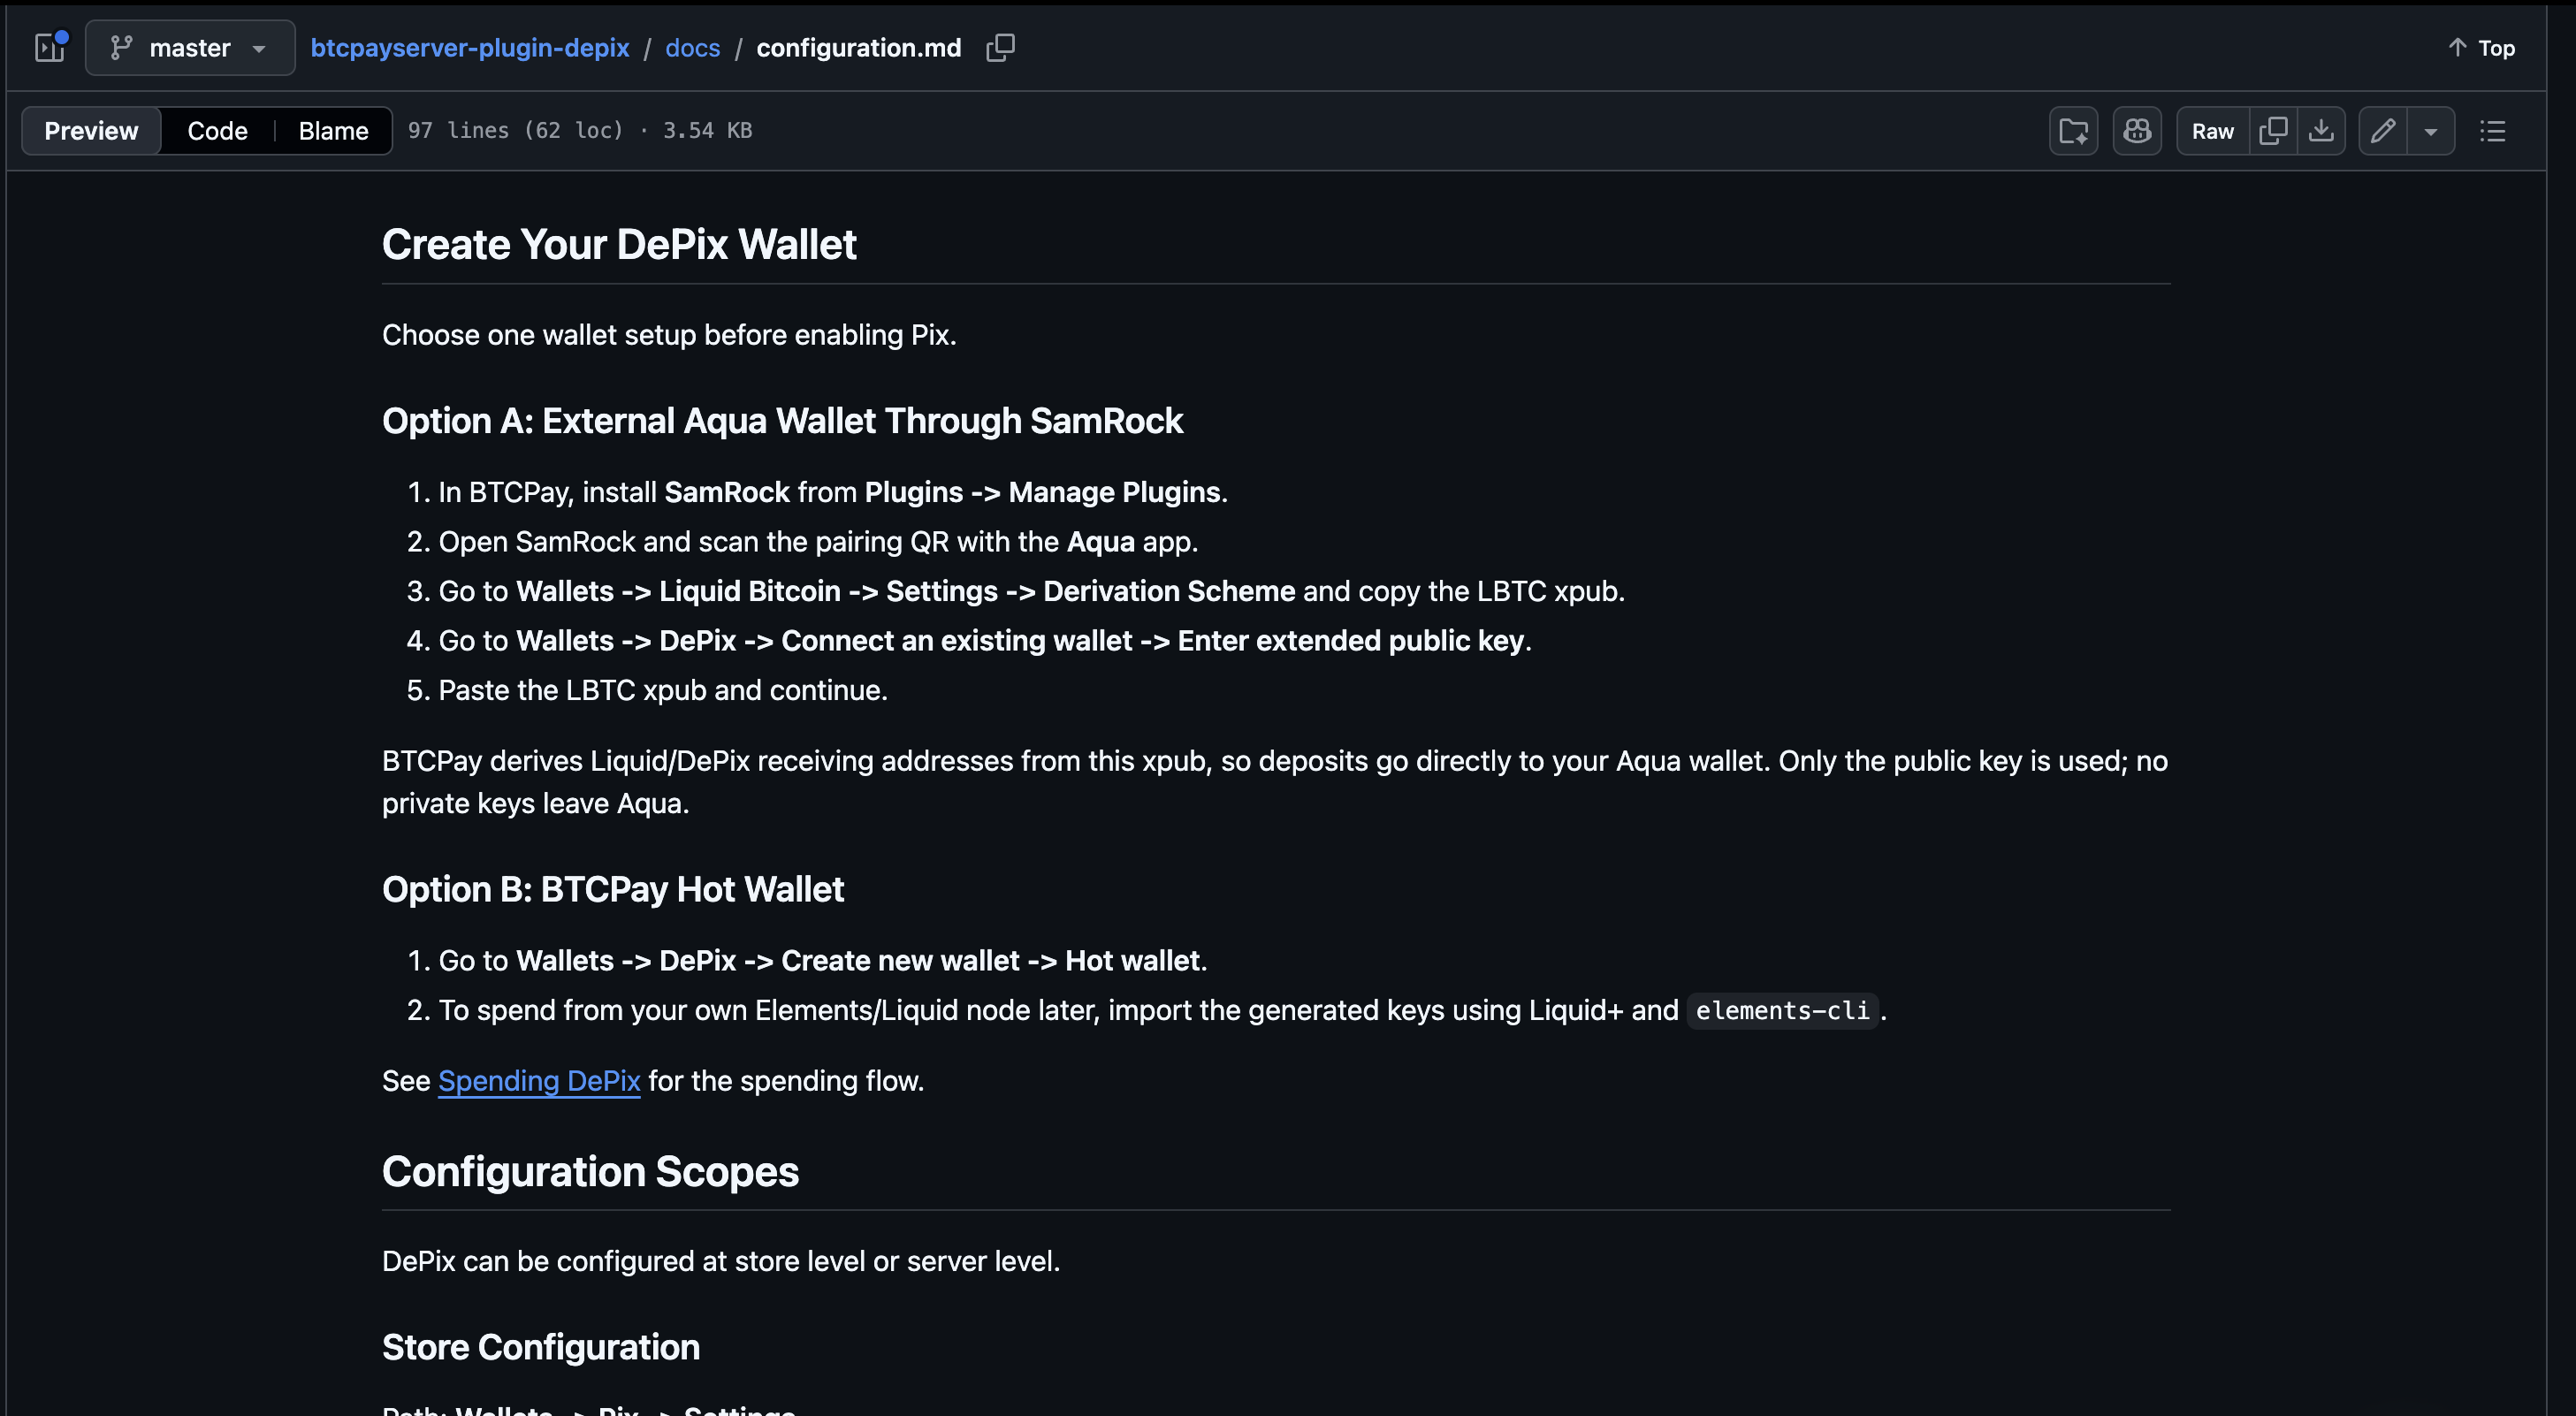Expand the file tree side panel
Viewport: 2576px width, 1416px height.
[50, 47]
